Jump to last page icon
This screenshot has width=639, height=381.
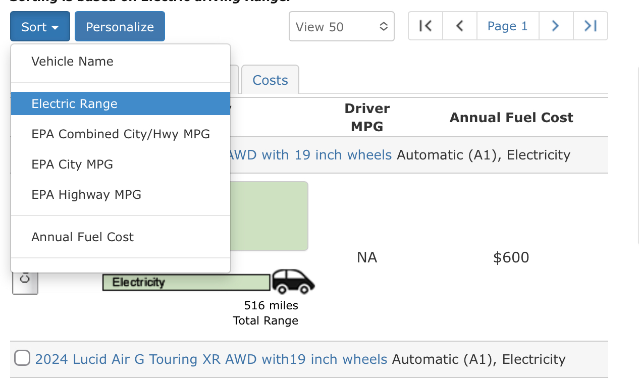click(590, 26)
